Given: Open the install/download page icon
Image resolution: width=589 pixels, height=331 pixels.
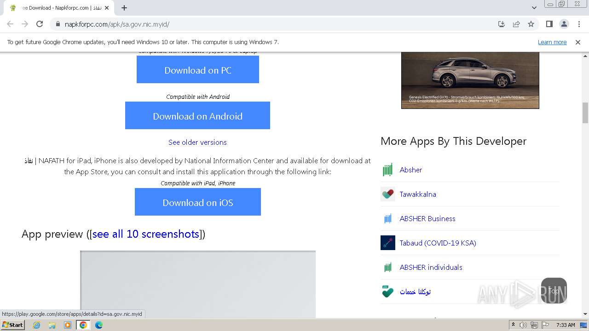Looking at the screenshot, I should (502, 24).
